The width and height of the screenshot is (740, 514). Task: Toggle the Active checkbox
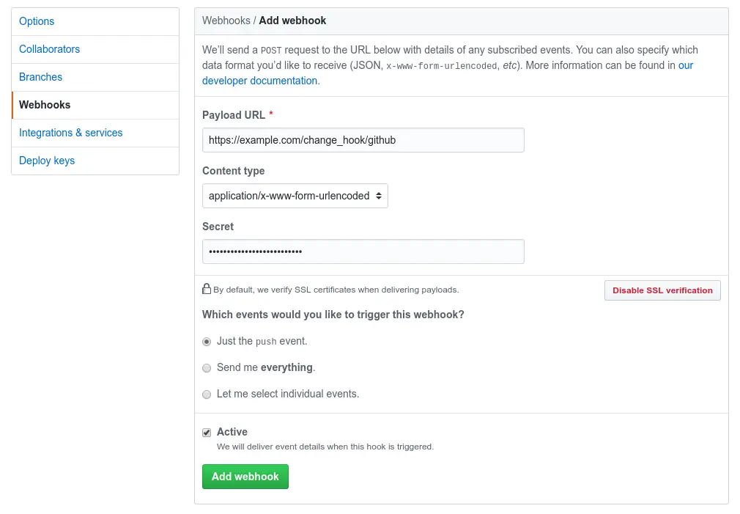(207, 433)
